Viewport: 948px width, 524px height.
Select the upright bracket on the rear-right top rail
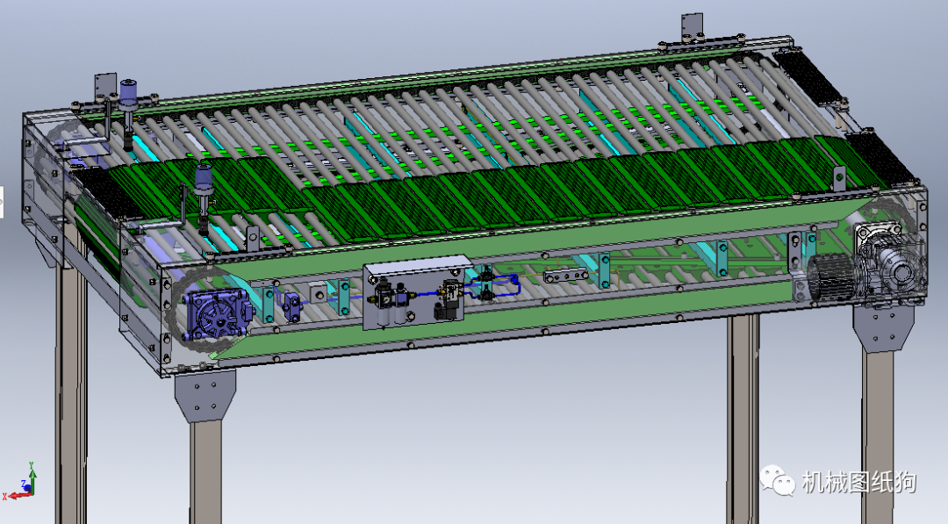point(693,27)
